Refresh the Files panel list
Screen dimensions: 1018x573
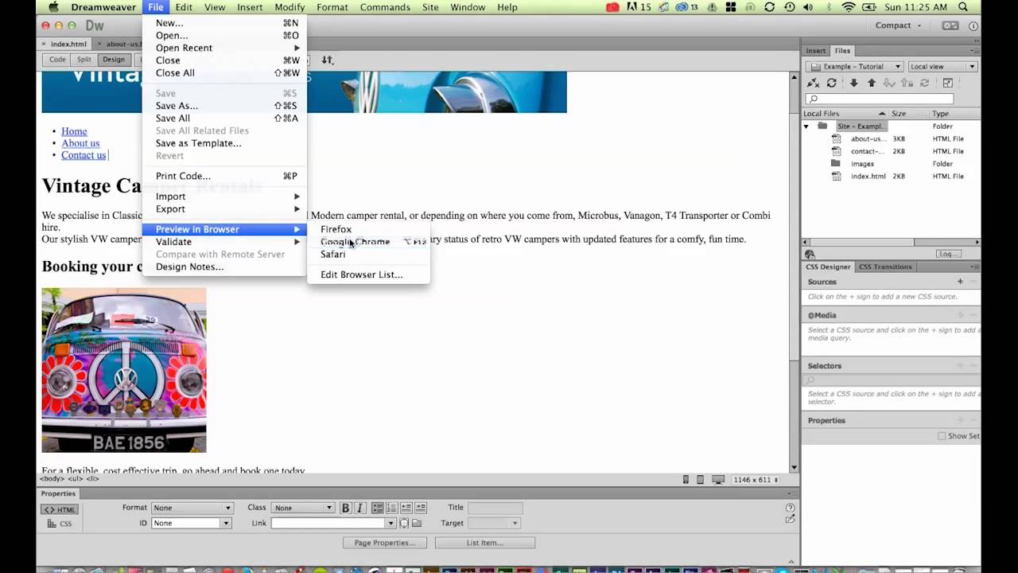[x=832, y=83]
